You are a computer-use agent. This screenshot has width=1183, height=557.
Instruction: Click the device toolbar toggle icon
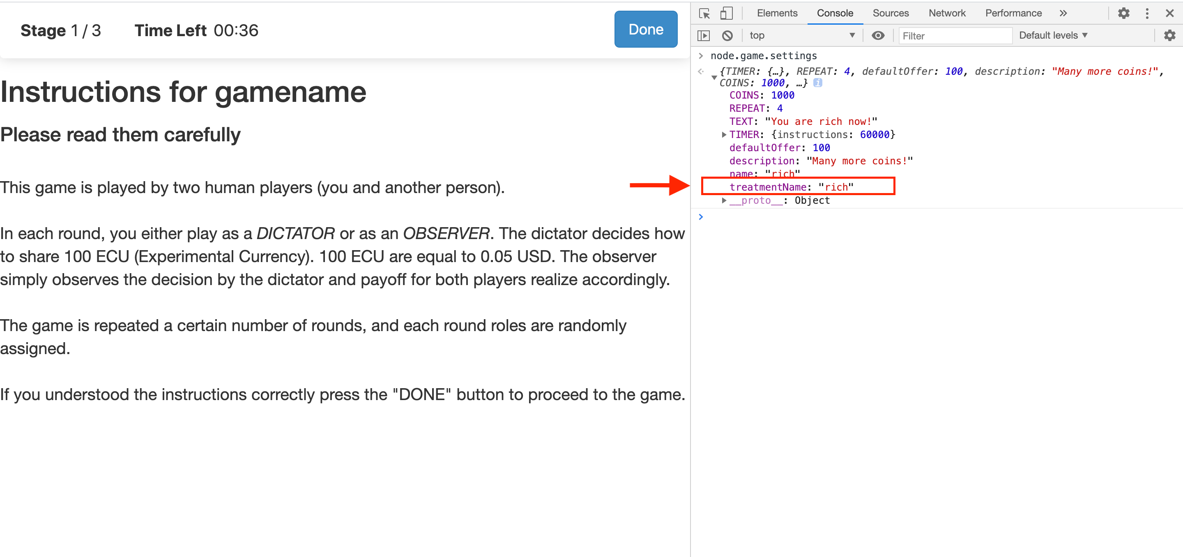click(726, 12)
